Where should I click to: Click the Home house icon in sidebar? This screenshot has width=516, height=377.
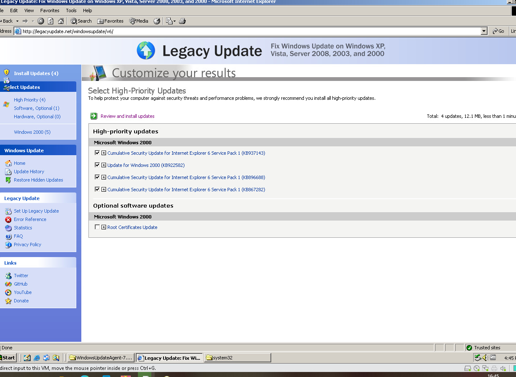pos(8,163)
